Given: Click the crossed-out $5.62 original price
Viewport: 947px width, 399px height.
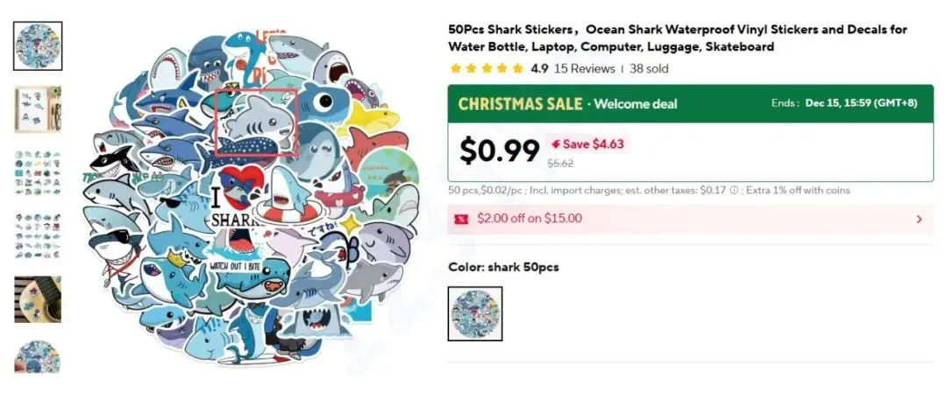Looking at the screenshot, I should 559,163.
